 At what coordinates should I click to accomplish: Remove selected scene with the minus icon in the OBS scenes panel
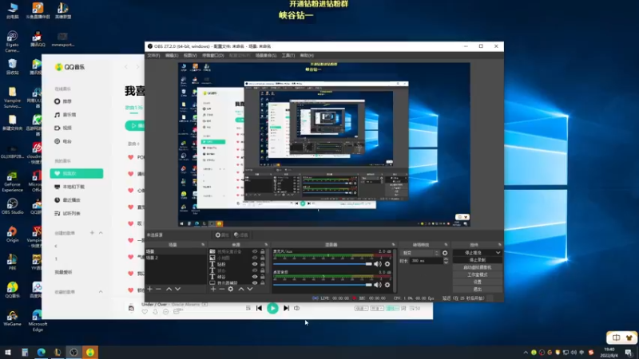158,289
